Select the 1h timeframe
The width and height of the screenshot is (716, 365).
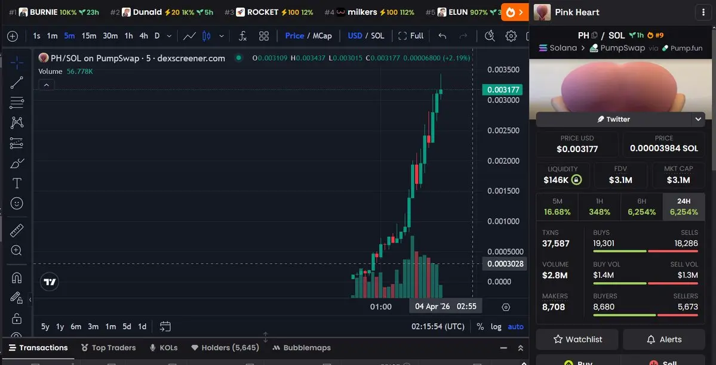[x=129, y=36]
